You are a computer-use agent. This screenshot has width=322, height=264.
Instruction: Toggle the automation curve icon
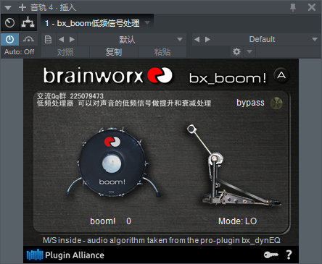28,39
